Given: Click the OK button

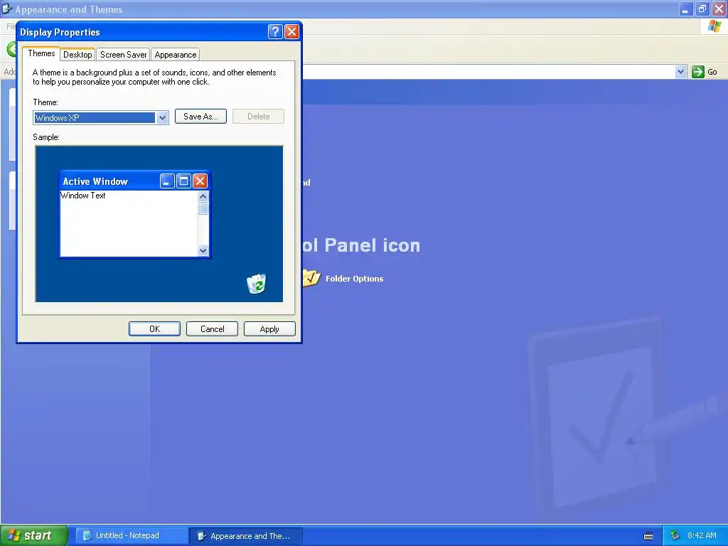Looking at the screenshot, I should (x=154, y=328).
